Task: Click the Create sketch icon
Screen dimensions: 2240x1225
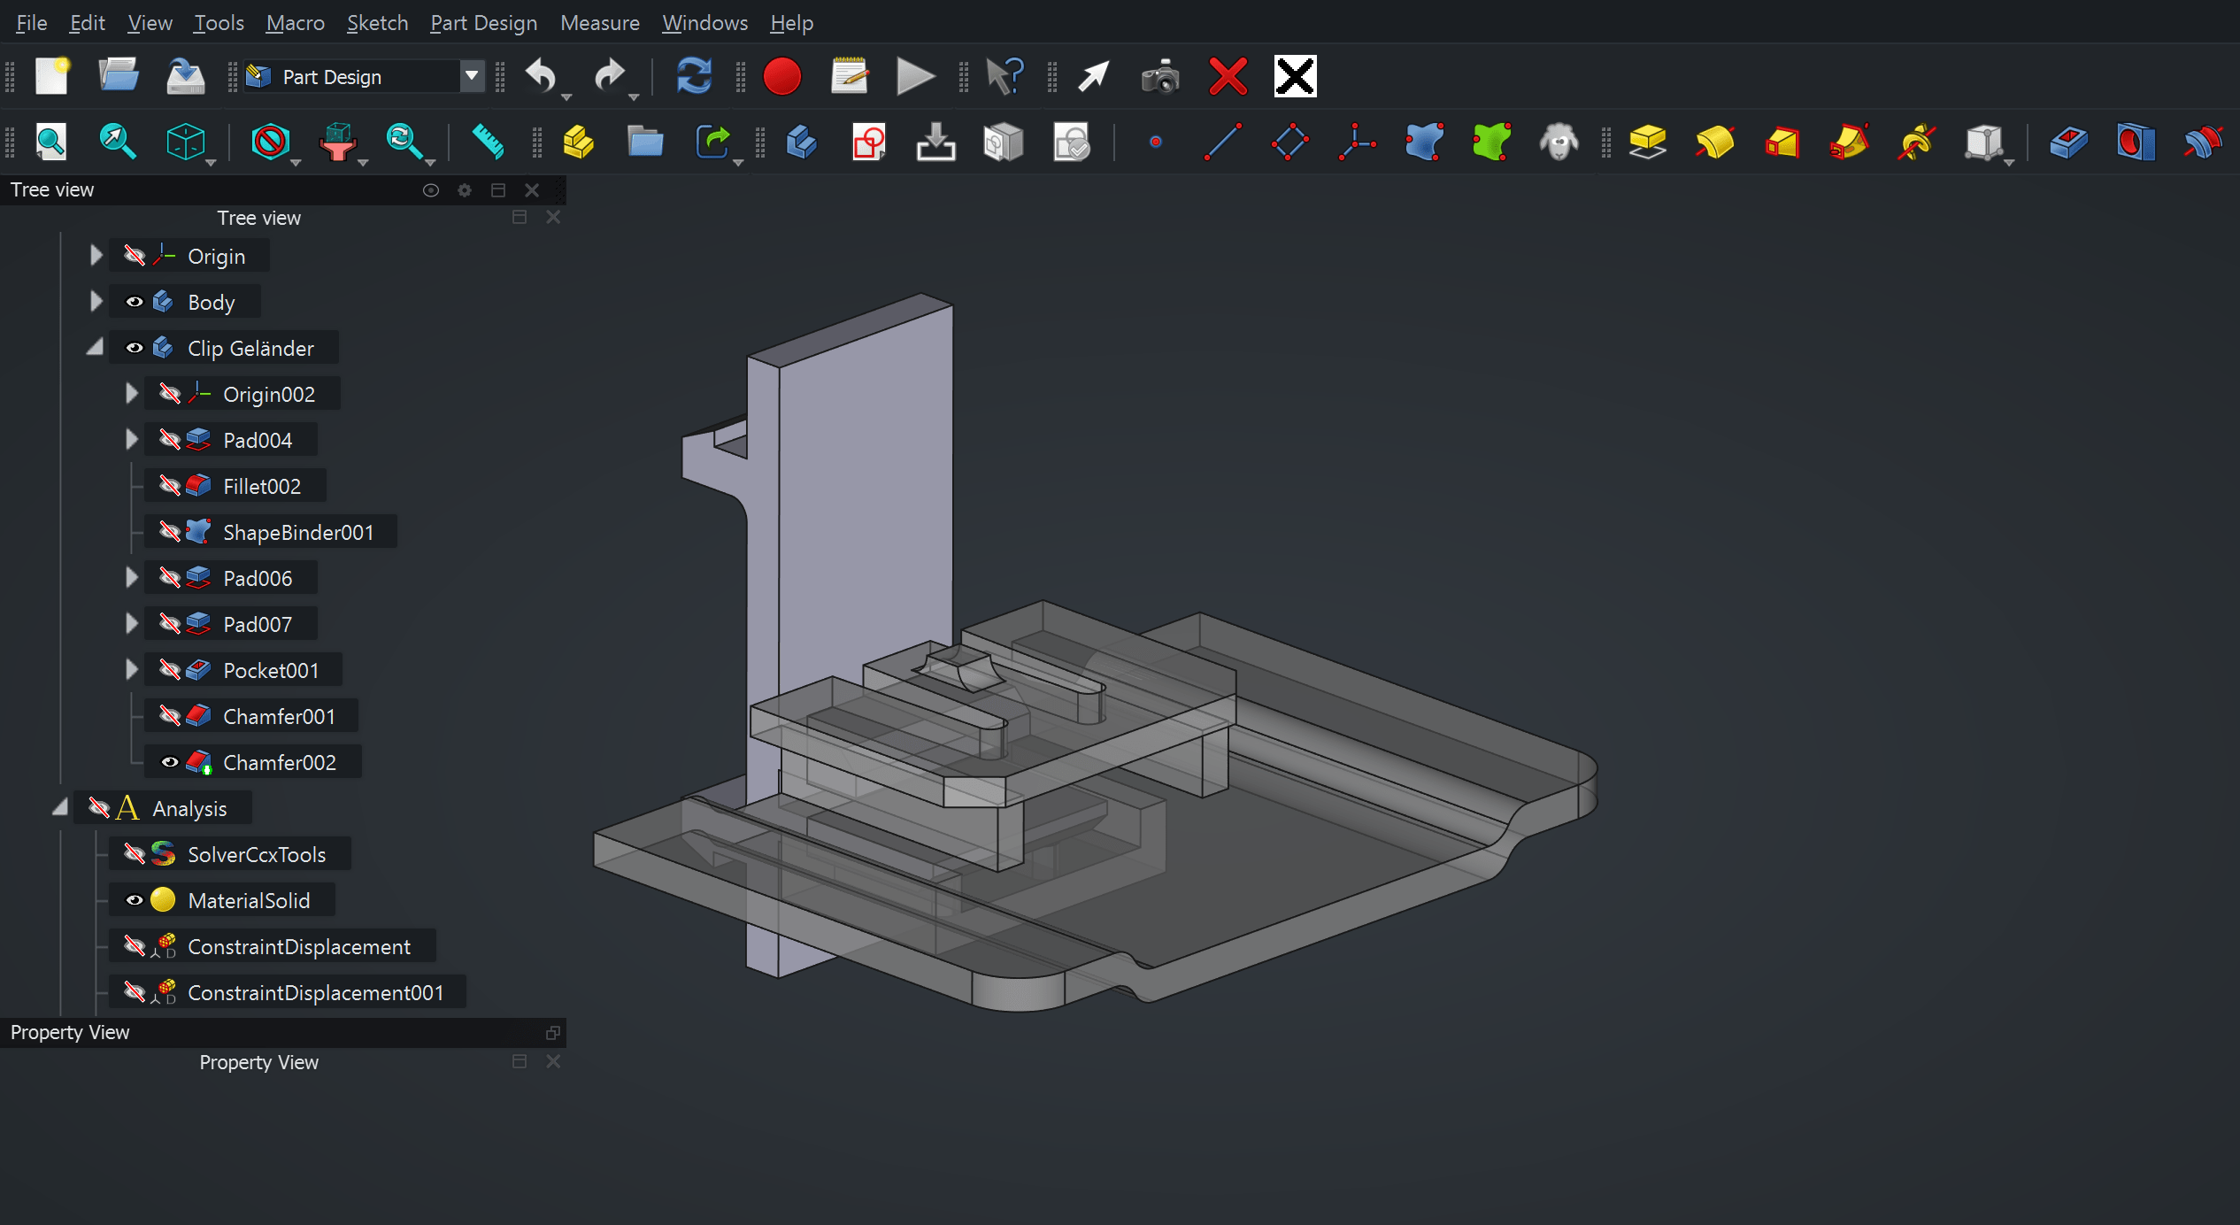Action: coord(868,142)
